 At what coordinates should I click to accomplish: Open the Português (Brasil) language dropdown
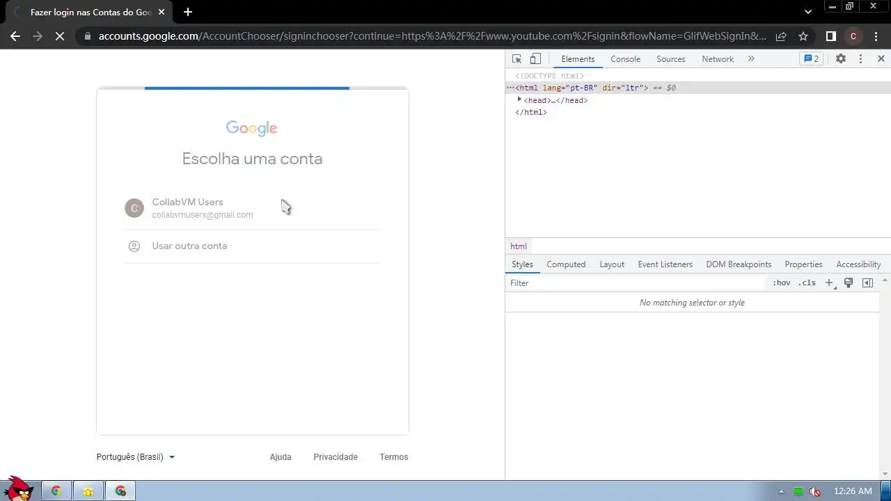(136, 457)
